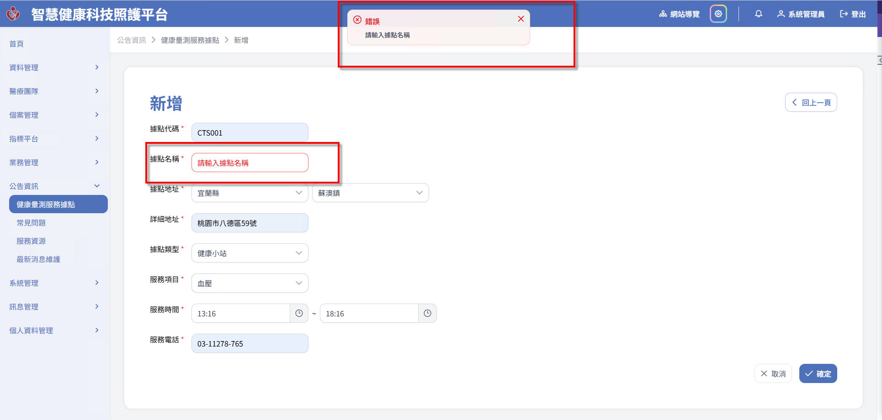Open the notification bell
The image size is (882, 420).
pos(758,14)
